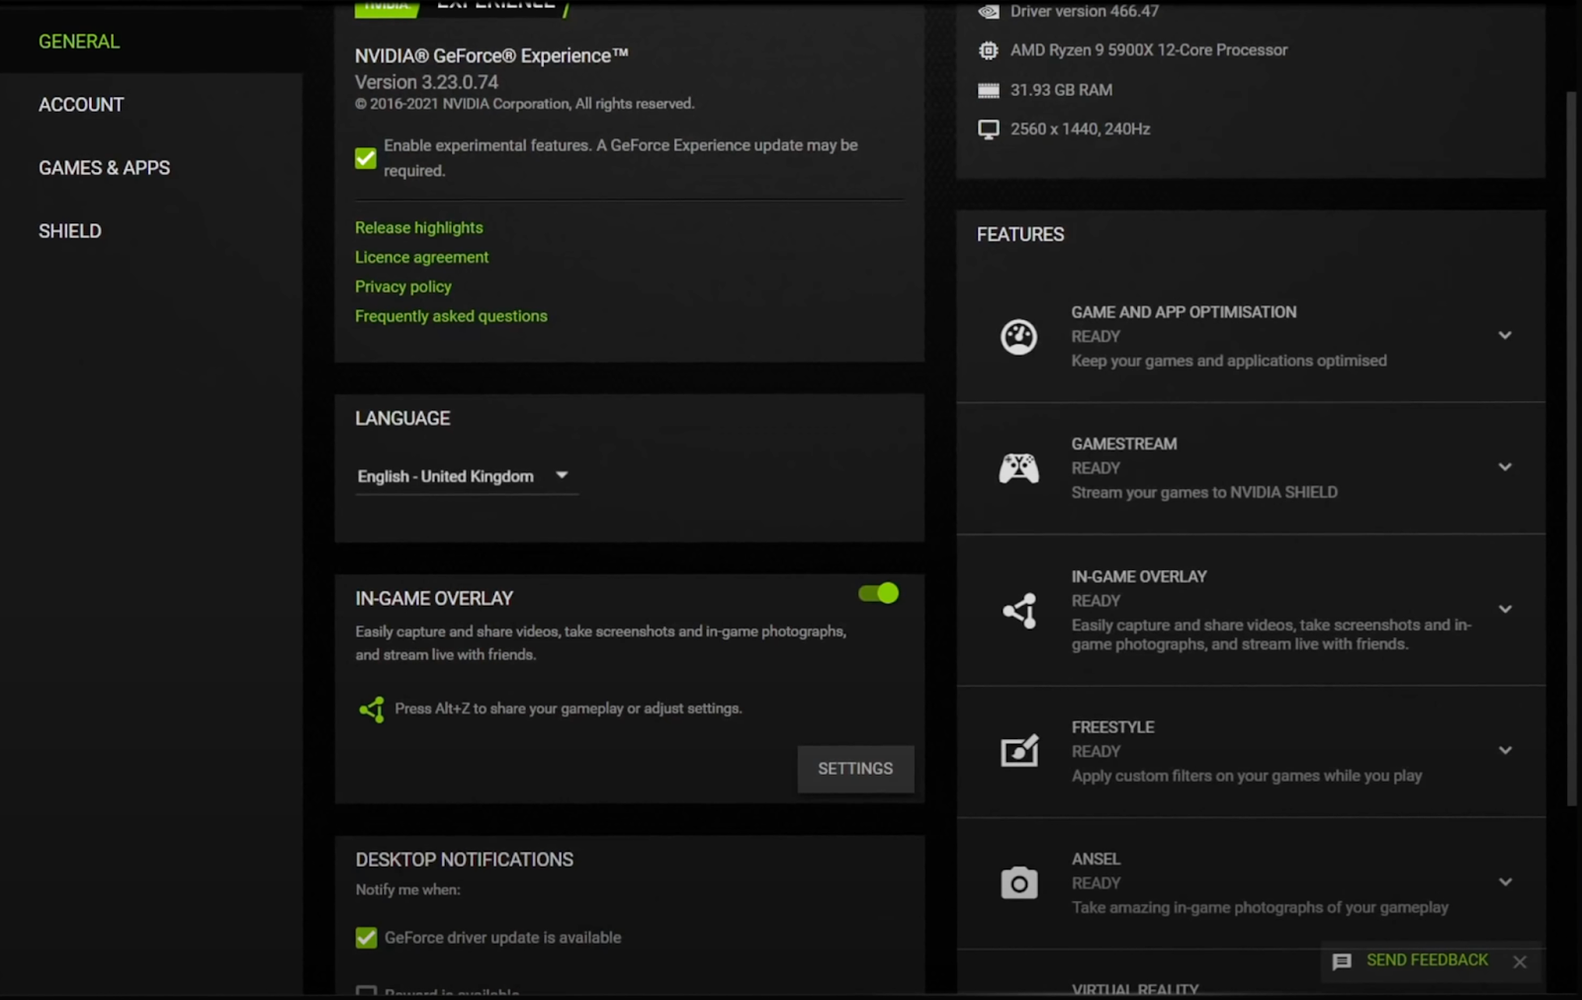The width and height of the screenshot is (1582, 1000).
Task: Click the In-Game Overlay share icon in Features
Action: point(1019,611)
